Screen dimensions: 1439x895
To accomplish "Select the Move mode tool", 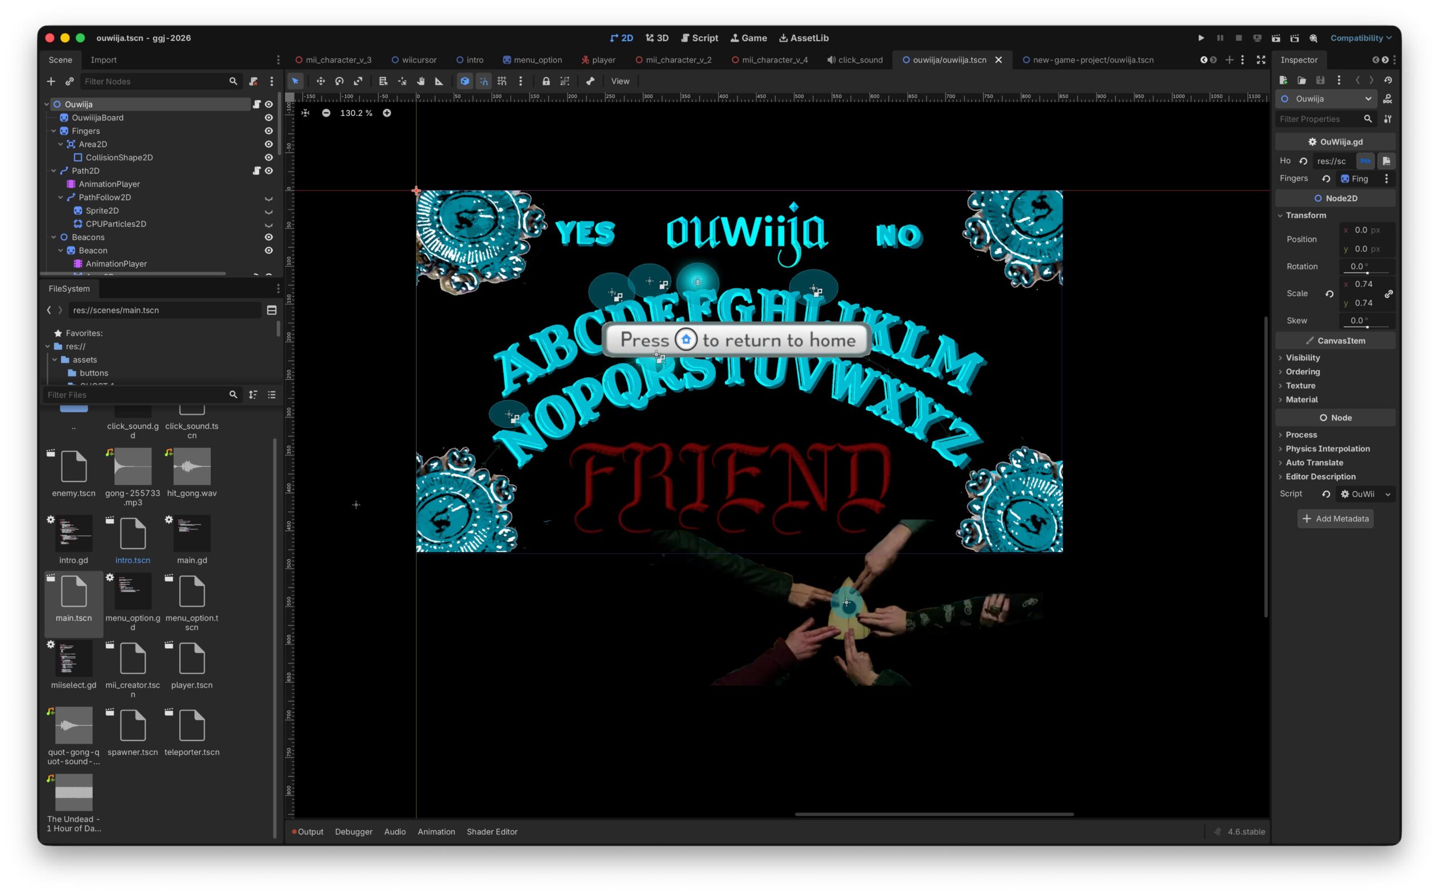I will pyautogui.click(x=320, y=81).
